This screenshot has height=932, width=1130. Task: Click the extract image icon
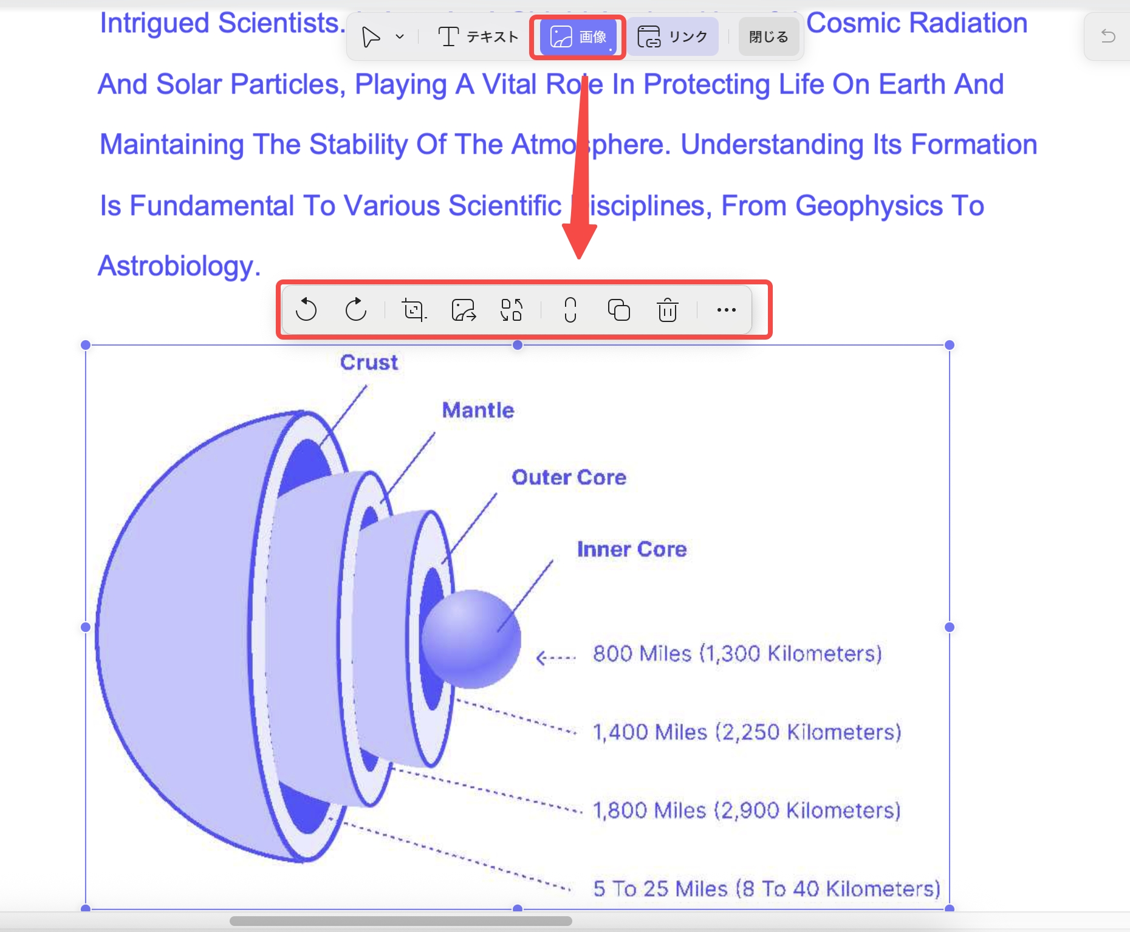coord(464,310)
